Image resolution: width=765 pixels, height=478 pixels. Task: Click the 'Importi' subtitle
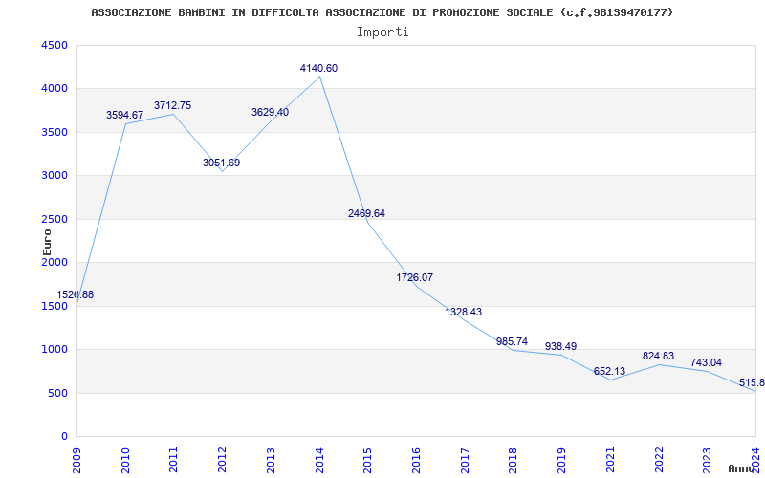point(382,33)
